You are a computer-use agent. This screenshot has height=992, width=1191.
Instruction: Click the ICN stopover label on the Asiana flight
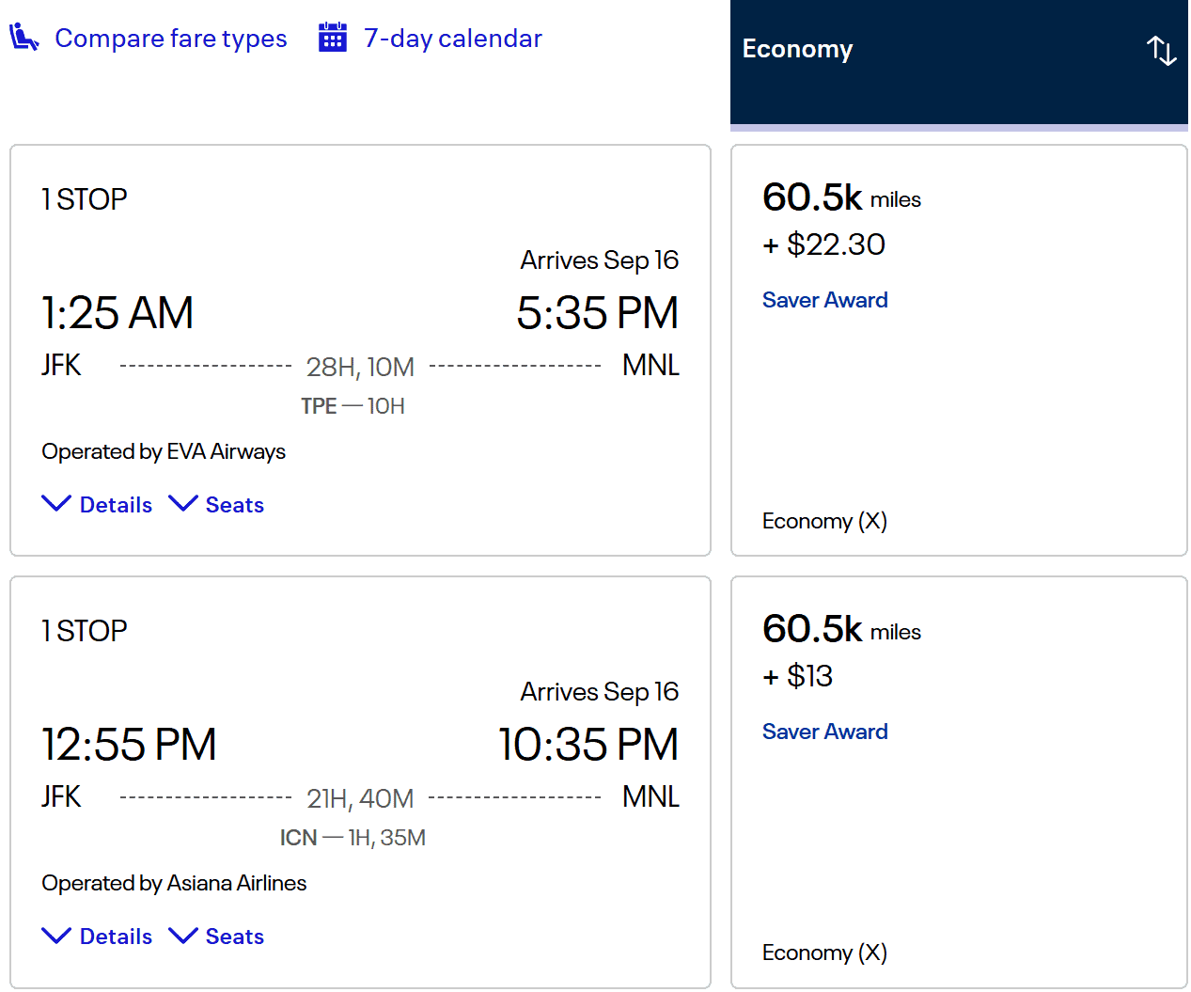point(298,837)
